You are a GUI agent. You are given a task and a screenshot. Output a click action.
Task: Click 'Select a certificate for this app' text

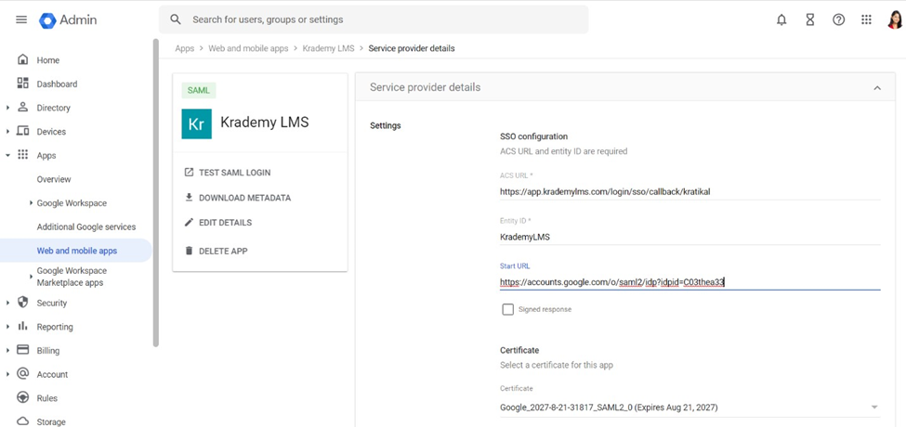[x=557, y=365]
